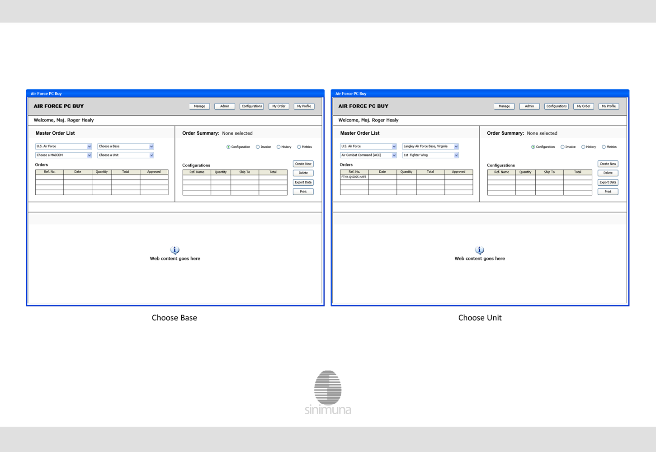Open Configurations in Choose Unit window
Screen dimensions: 656x452
(x=557, y=106)
